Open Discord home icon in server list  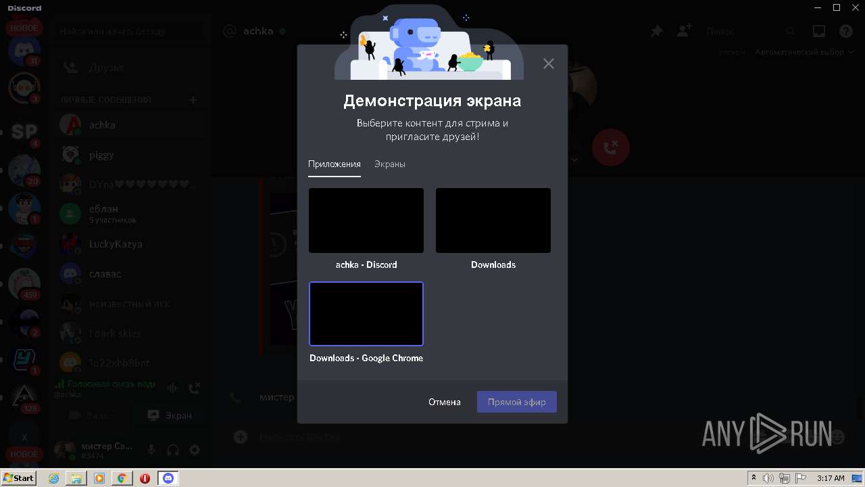(x=24, y=51)
